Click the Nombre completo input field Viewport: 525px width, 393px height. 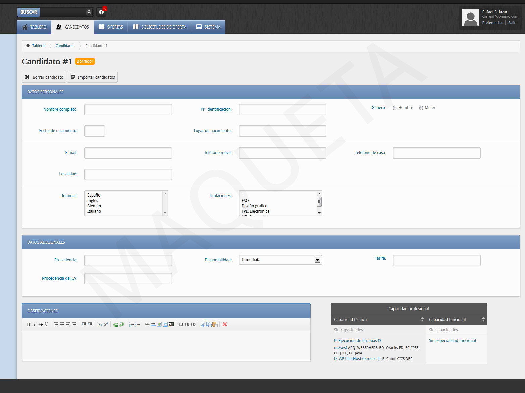coord(128,110)
